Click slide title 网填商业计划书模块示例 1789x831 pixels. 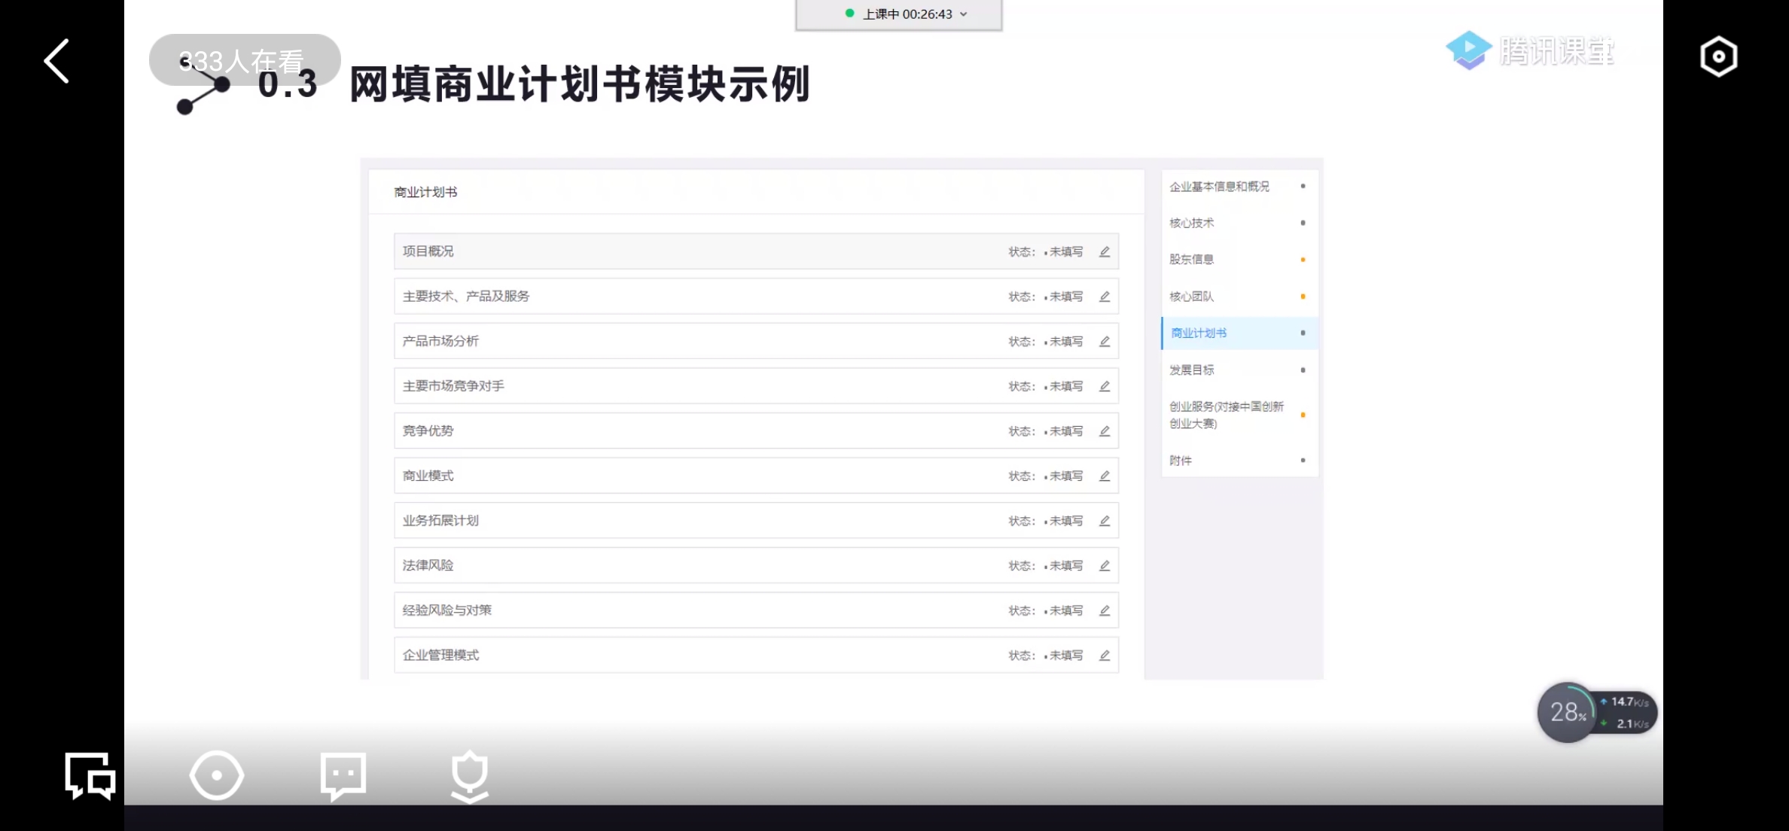pyautogui.click(x=580, y=84)
